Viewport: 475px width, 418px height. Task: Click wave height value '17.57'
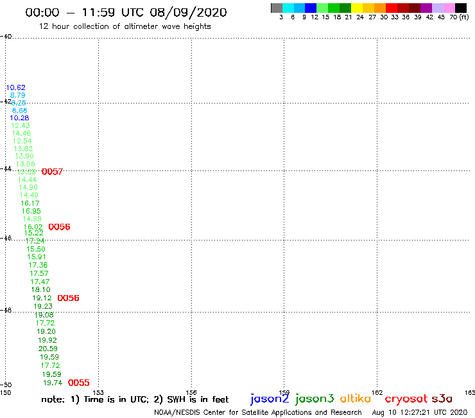click(x=39, y=273)
